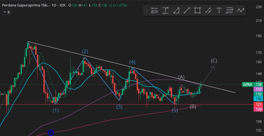Select the Fib retracement drawing tool
Viewport: 264px width, 136px height.
coord(154,11)
